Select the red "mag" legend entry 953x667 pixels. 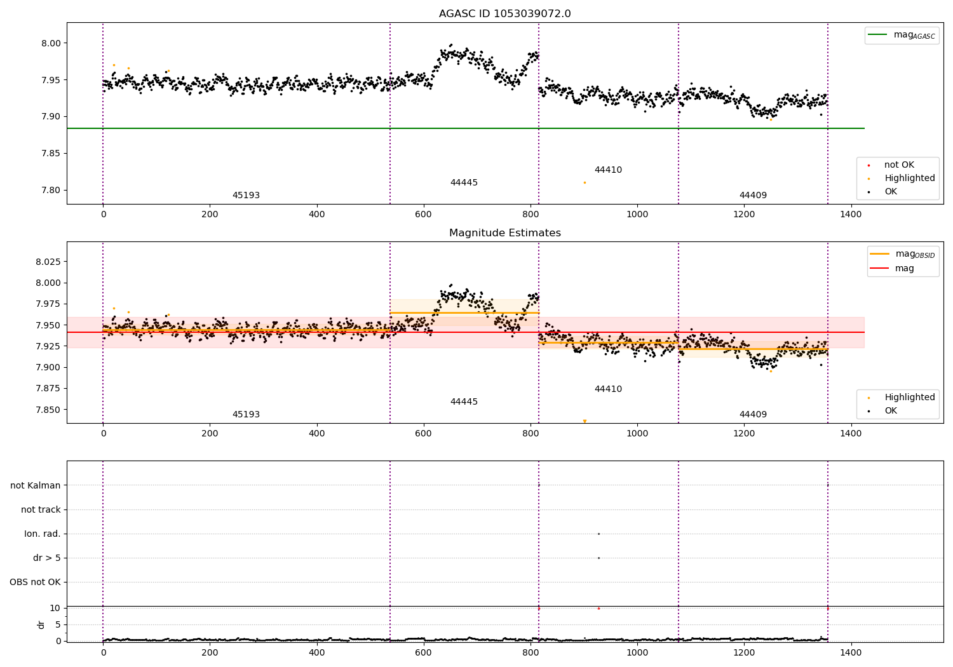pos(892,268)
